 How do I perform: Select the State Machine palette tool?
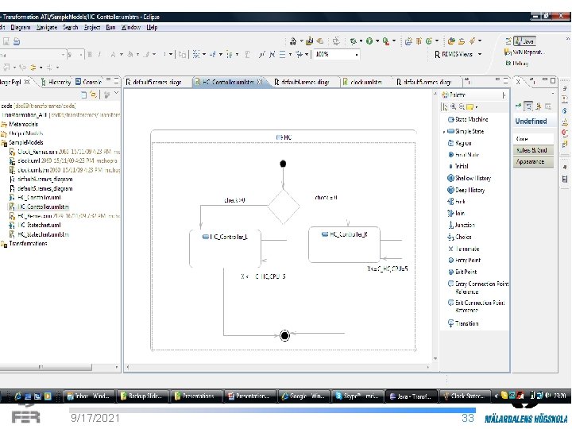pyautogui.click(x=468, y=119)
